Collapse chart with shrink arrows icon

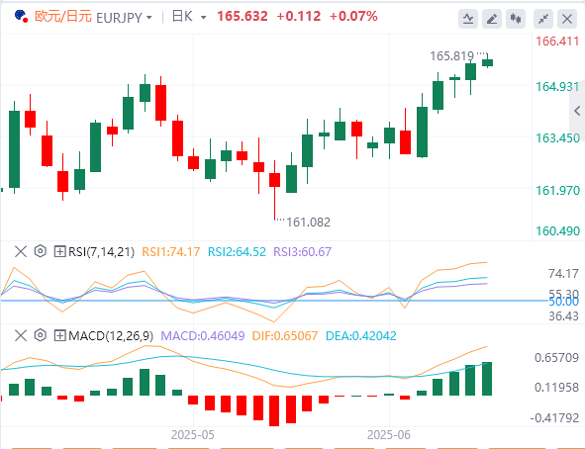click(543, 18)
